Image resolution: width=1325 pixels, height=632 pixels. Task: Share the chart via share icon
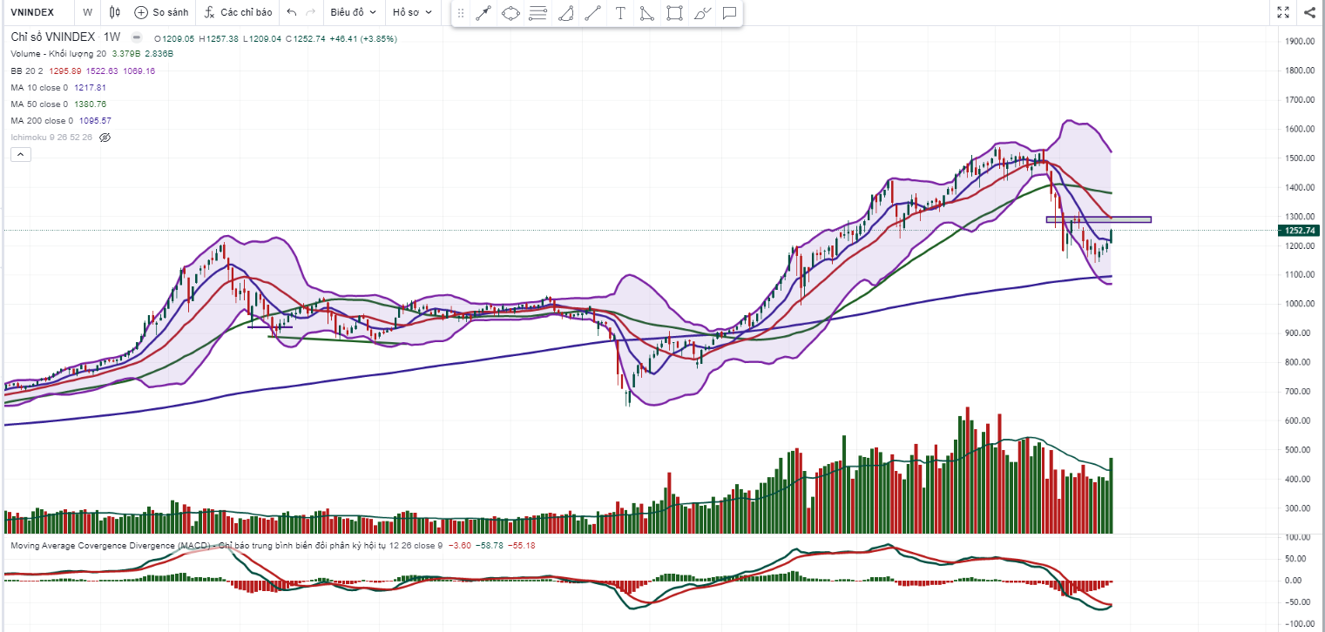coord(1309,12)
